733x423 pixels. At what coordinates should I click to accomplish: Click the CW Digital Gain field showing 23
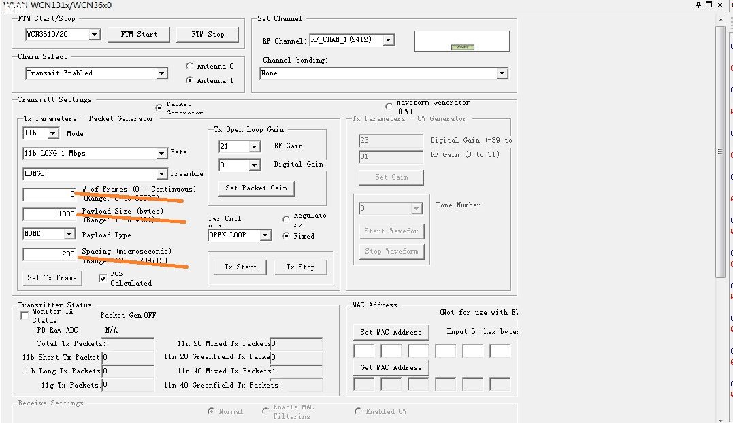coord(391,141)
